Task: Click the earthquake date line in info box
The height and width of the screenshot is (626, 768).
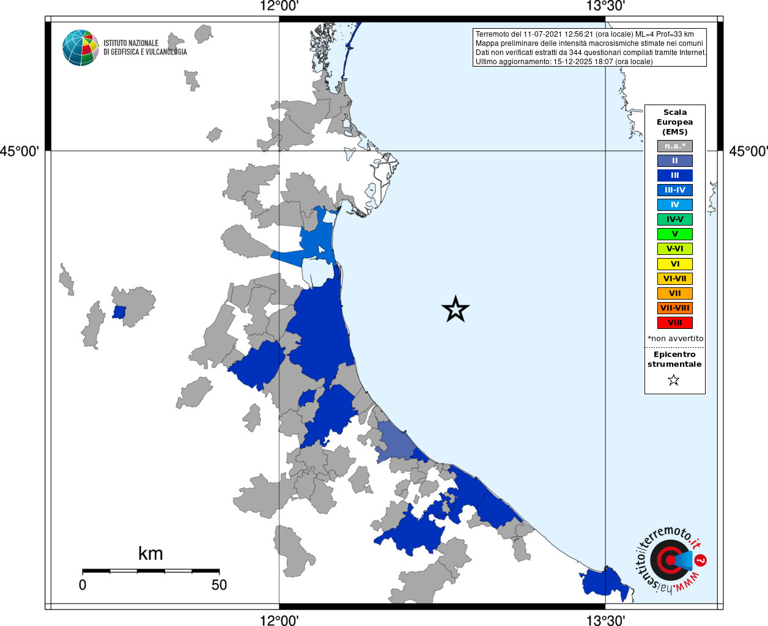Action: coord(585,34)
